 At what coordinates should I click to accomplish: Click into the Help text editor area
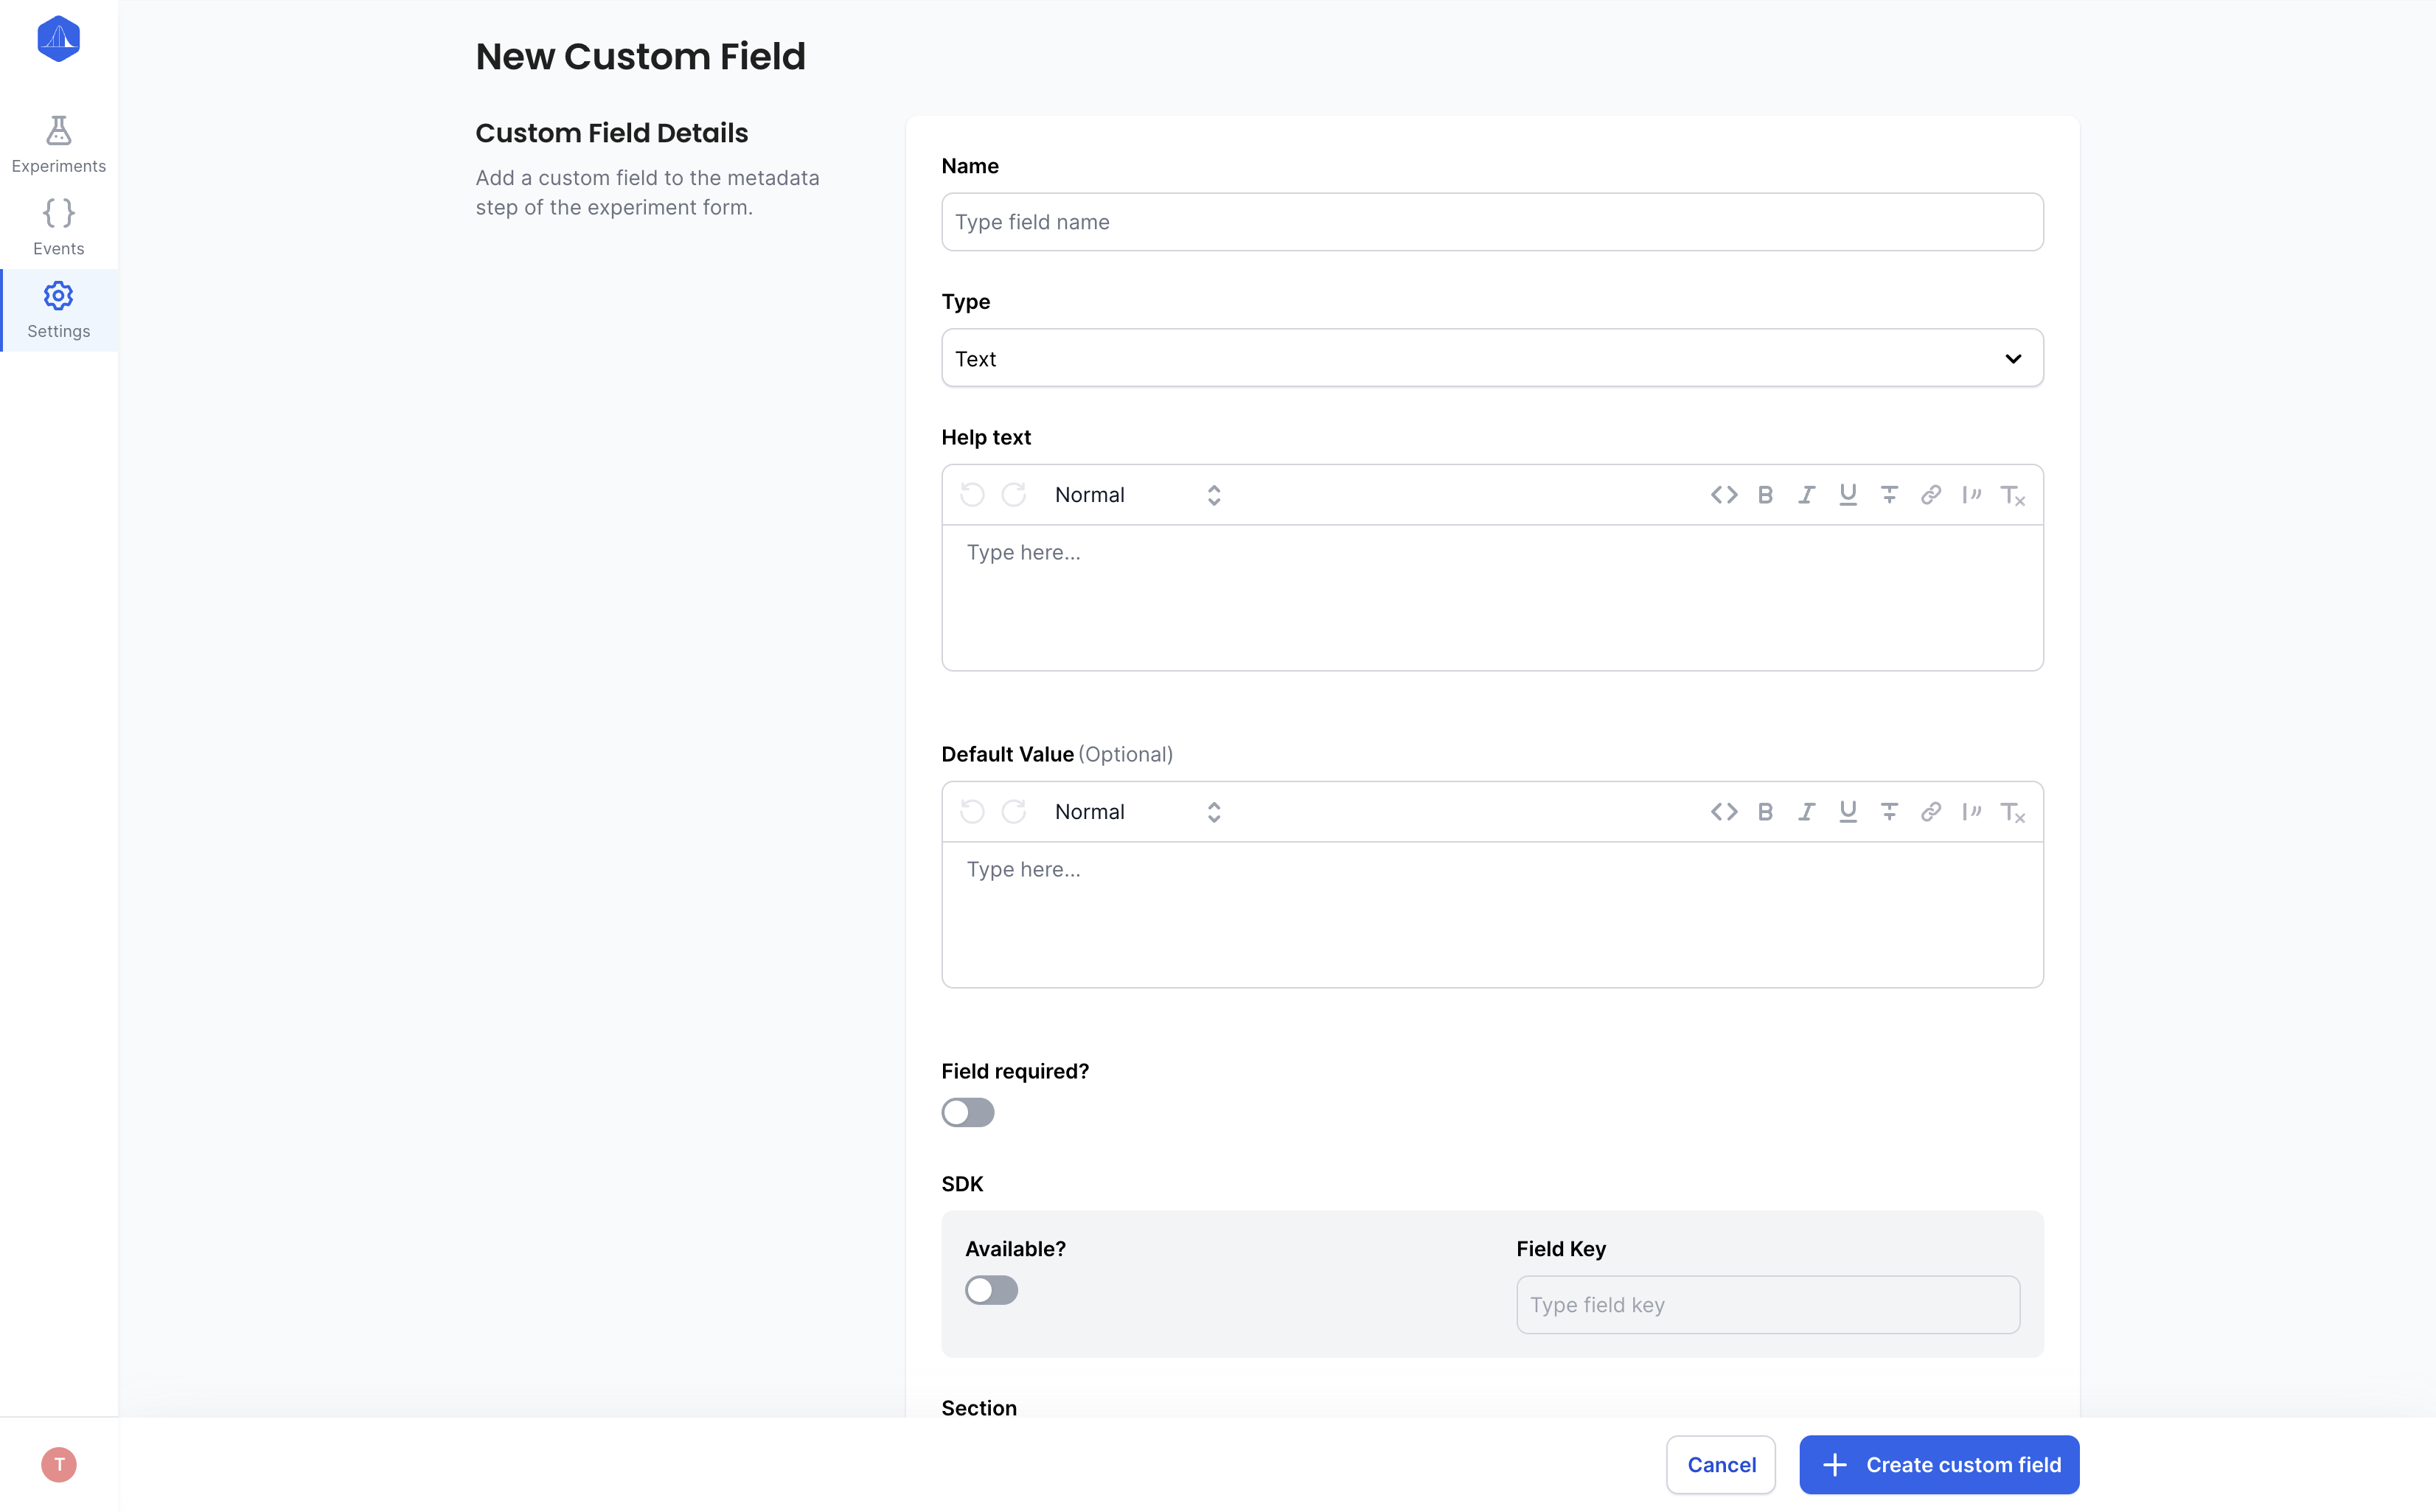1492,597
